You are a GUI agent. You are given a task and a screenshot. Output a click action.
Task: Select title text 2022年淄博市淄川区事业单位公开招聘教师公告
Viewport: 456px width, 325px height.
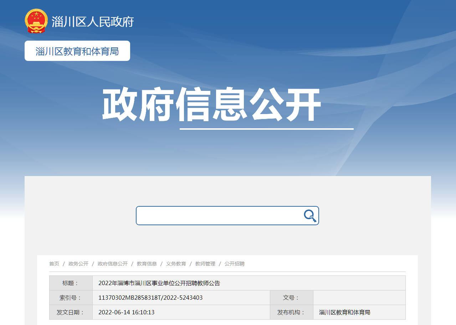point(159,283)
